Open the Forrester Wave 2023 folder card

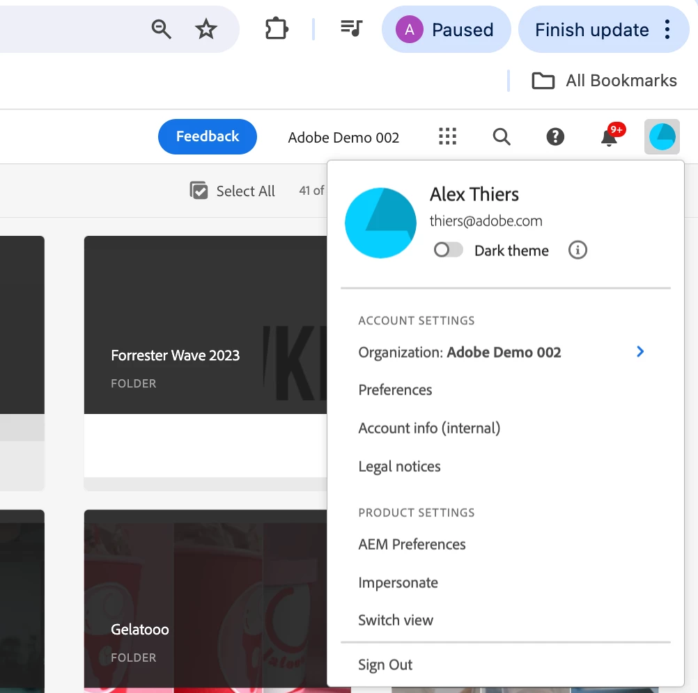point(205,363)
